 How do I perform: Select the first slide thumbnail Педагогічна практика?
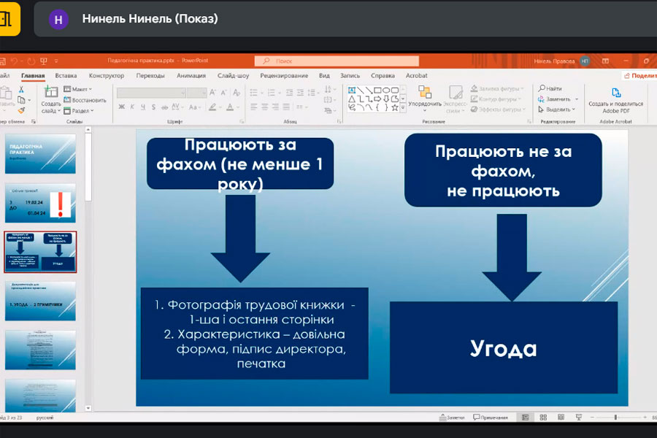[x=41, y=153]
